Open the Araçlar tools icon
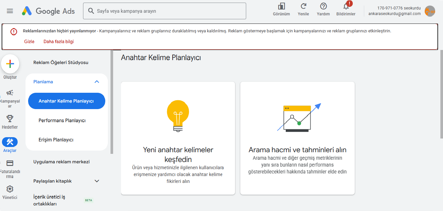The height and width of the screenshot is (211, 443). (10, 142)
